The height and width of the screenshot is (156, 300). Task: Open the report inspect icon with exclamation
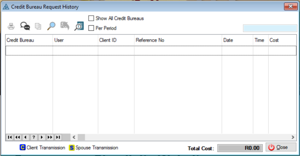(x=79, y=26)
